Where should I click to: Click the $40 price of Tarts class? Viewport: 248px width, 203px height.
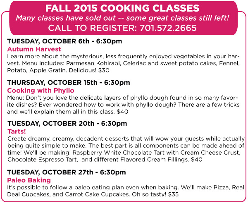(197, 160)
